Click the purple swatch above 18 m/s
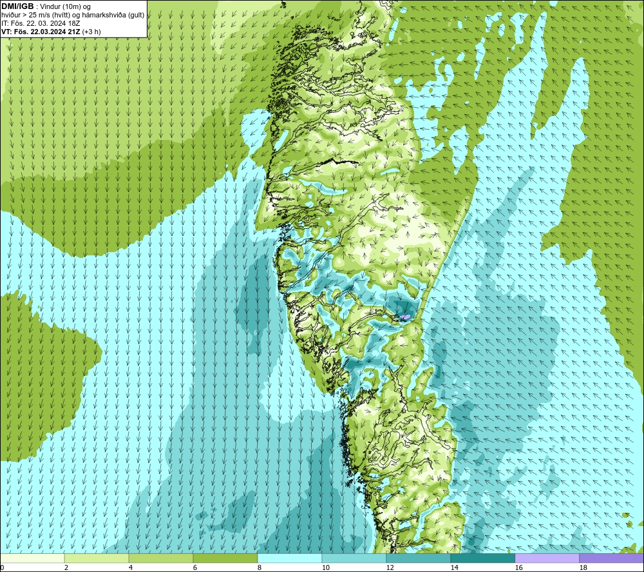 coord(611,558)
